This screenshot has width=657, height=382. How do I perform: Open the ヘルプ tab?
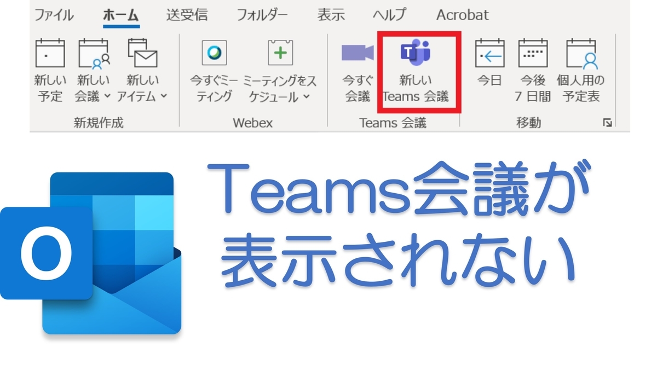coord(390,15)
